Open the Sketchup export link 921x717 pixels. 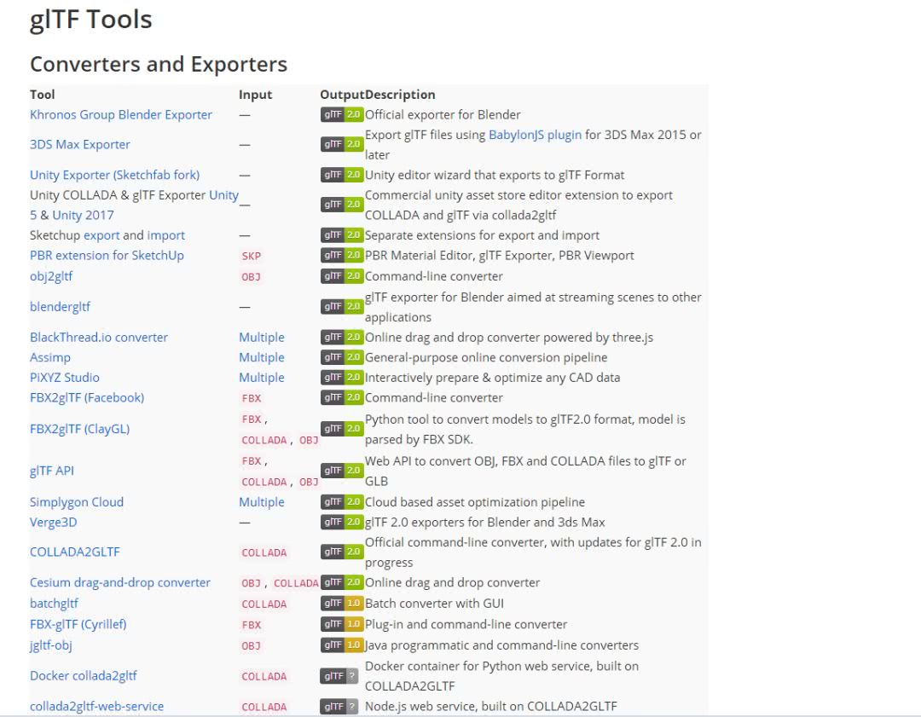[101, 235]
